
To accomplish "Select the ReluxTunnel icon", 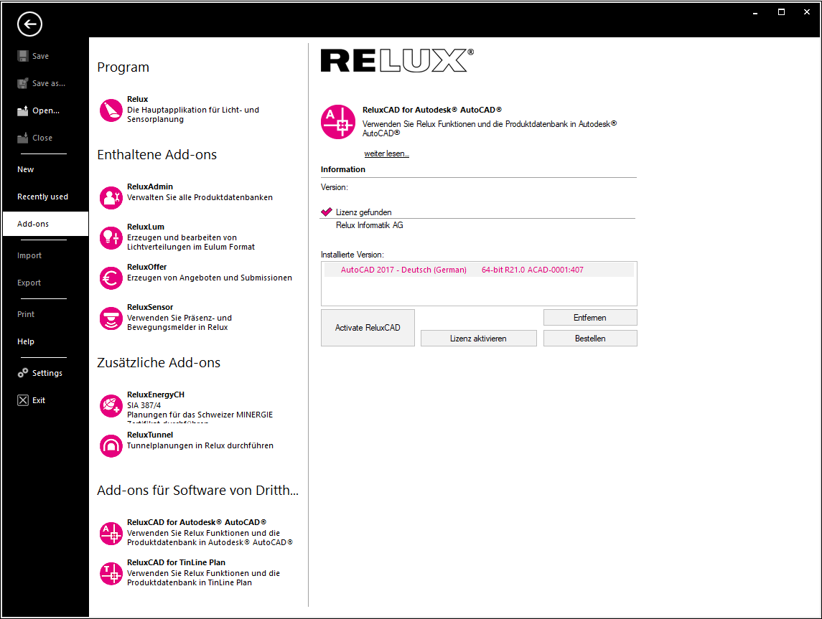I will click(111, 445).
